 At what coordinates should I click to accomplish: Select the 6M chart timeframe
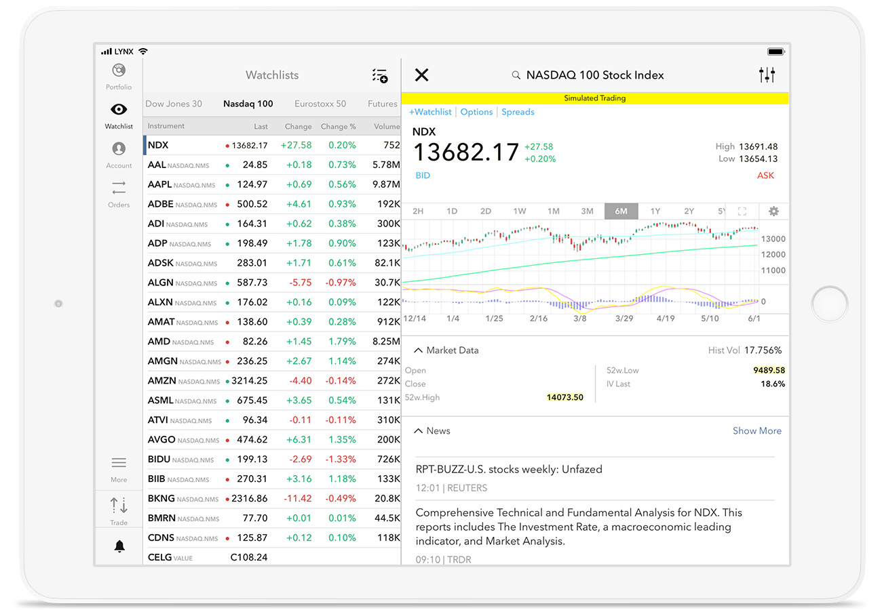point(621,211)
